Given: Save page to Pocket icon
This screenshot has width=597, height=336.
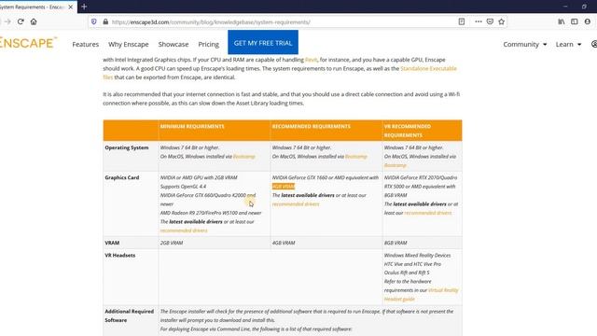Looking at the screenshot, I should coord(490,21).
